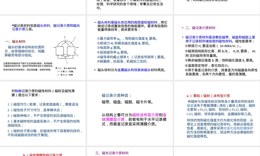
Task: Click the blue text 金属磁头和铁氧体磁头
Action: [x=134, y=70]
